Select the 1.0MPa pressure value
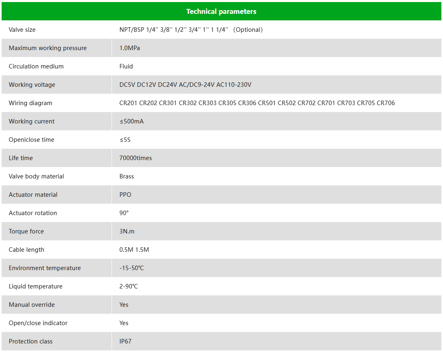This screenshot has width=443, height=352. click(129, 48)
